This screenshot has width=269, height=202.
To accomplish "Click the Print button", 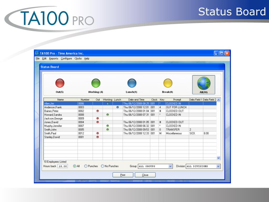I will pos(123,175).
